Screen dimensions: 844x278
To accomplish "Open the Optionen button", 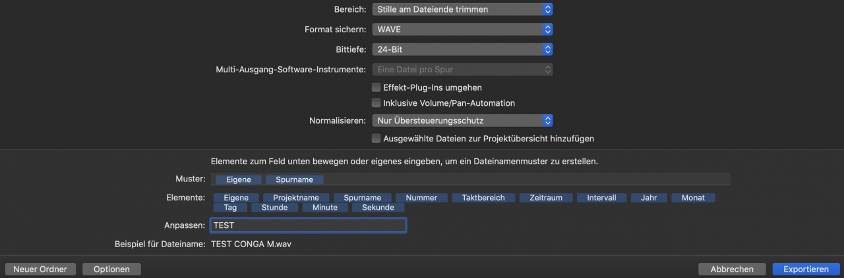I will 111,269.
